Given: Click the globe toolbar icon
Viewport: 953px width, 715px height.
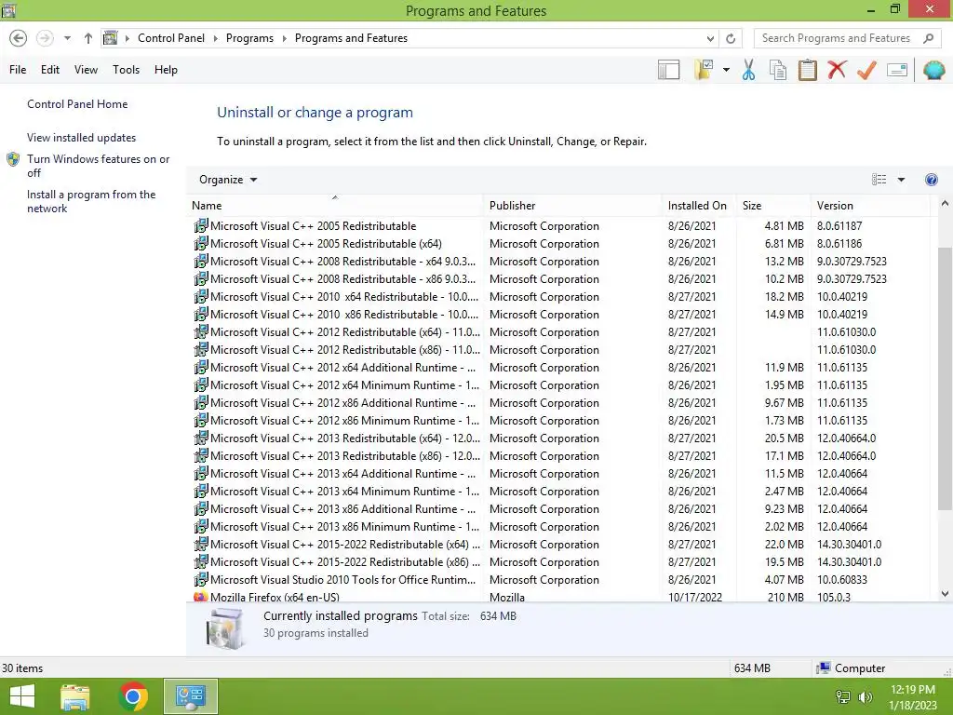Looking at the screenshot, I should 933,70.
